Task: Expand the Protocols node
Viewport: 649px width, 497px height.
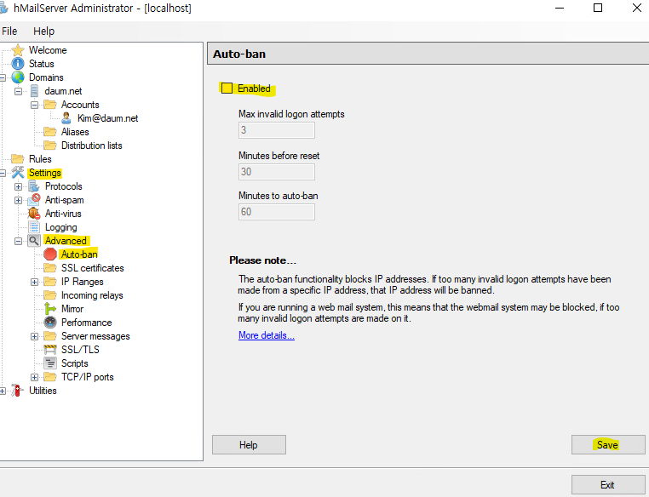Action: click(18, 187)
